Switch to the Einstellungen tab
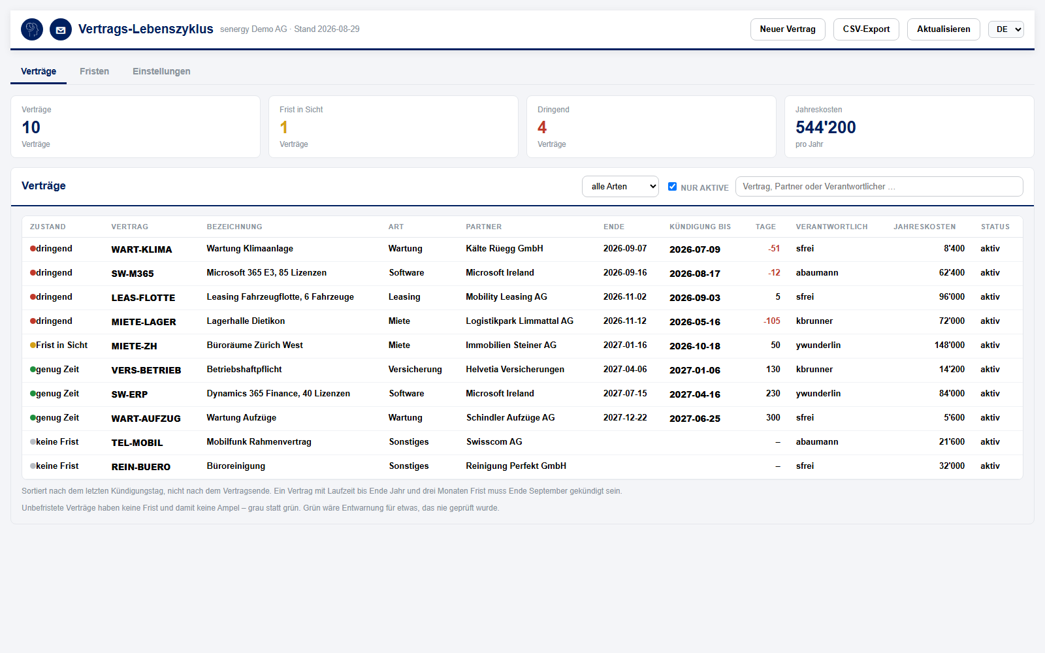The image size is (1045, 653). [161, 71]
